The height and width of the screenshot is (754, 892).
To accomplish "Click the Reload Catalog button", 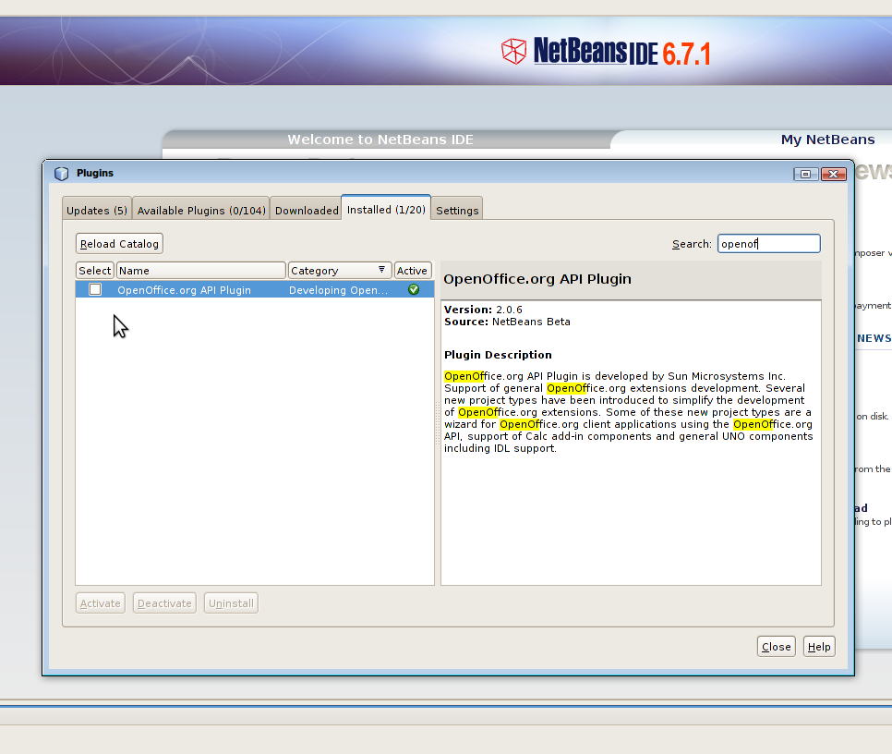I will click(x=119, y=244).
